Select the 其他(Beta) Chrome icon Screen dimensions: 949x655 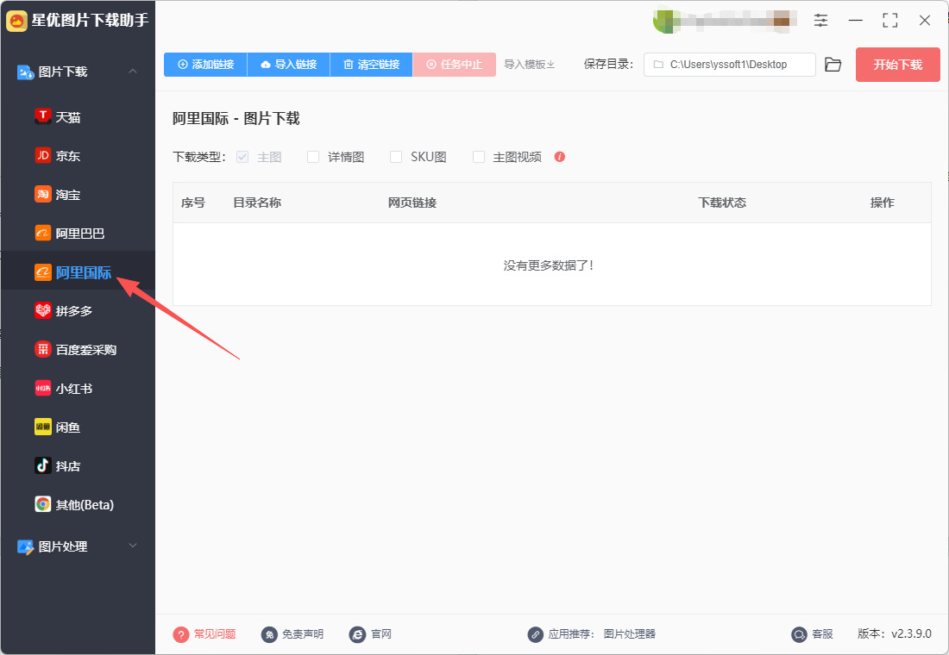click(x=43, y=504)
